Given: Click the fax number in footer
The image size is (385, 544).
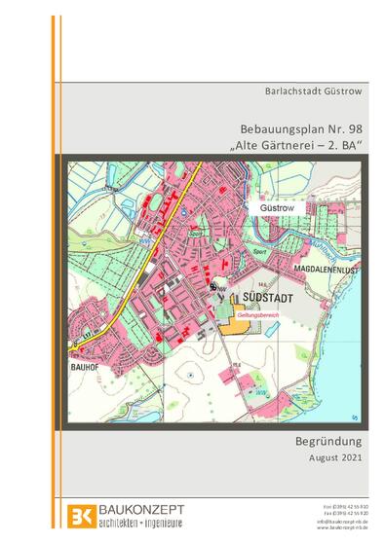Looking at the screenshot, I should click(346, 513).
